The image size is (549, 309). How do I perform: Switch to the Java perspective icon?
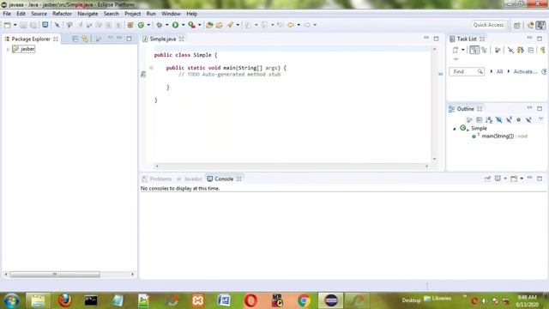(x=540, y=25)
